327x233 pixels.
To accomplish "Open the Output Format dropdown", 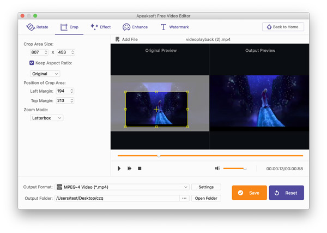I will tap(122, 187).
